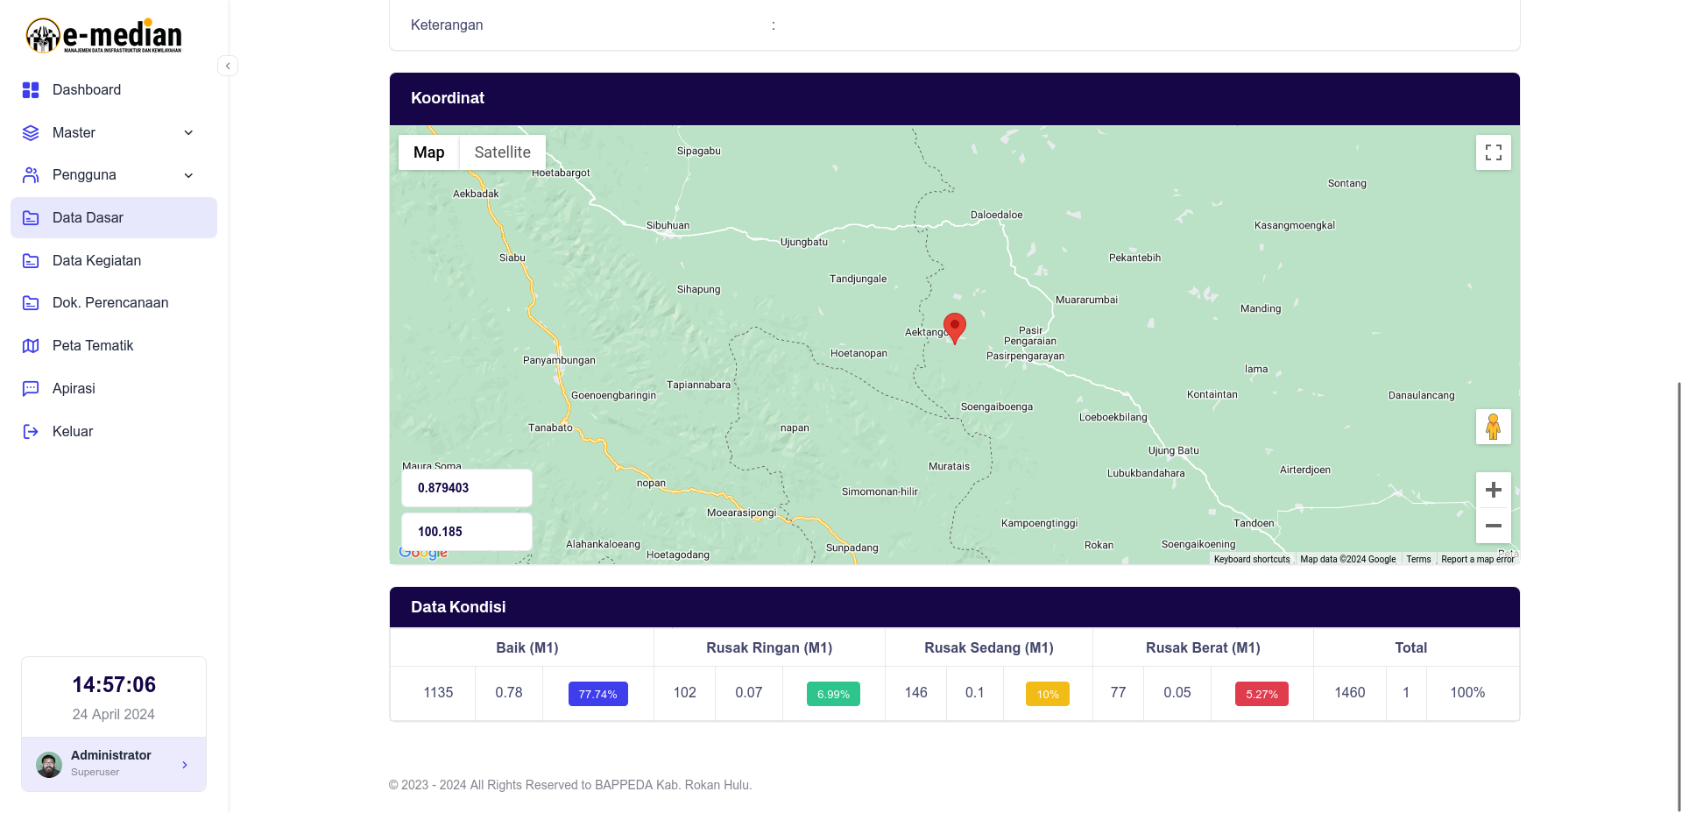The height and width of the screenshot is (813, 1682).
Task: Open the Peta Tematik menu item
Action: point(114,346)
